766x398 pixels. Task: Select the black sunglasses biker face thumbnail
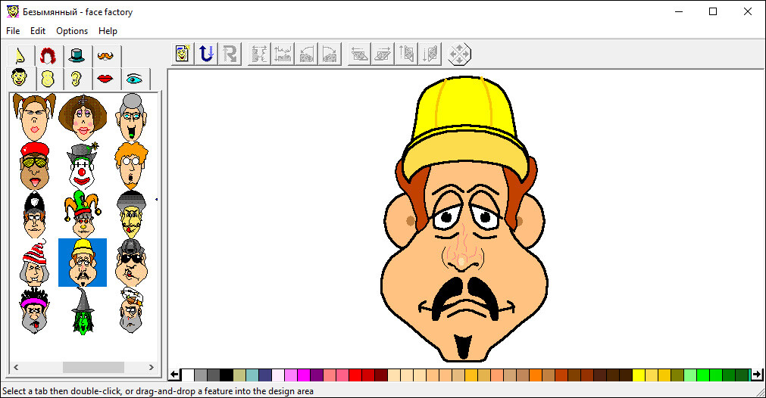click(131, 263)
